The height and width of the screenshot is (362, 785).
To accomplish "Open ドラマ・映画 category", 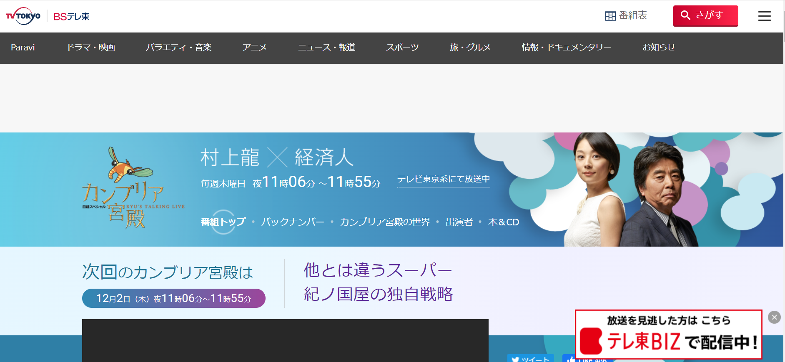I will coord(91,47).
